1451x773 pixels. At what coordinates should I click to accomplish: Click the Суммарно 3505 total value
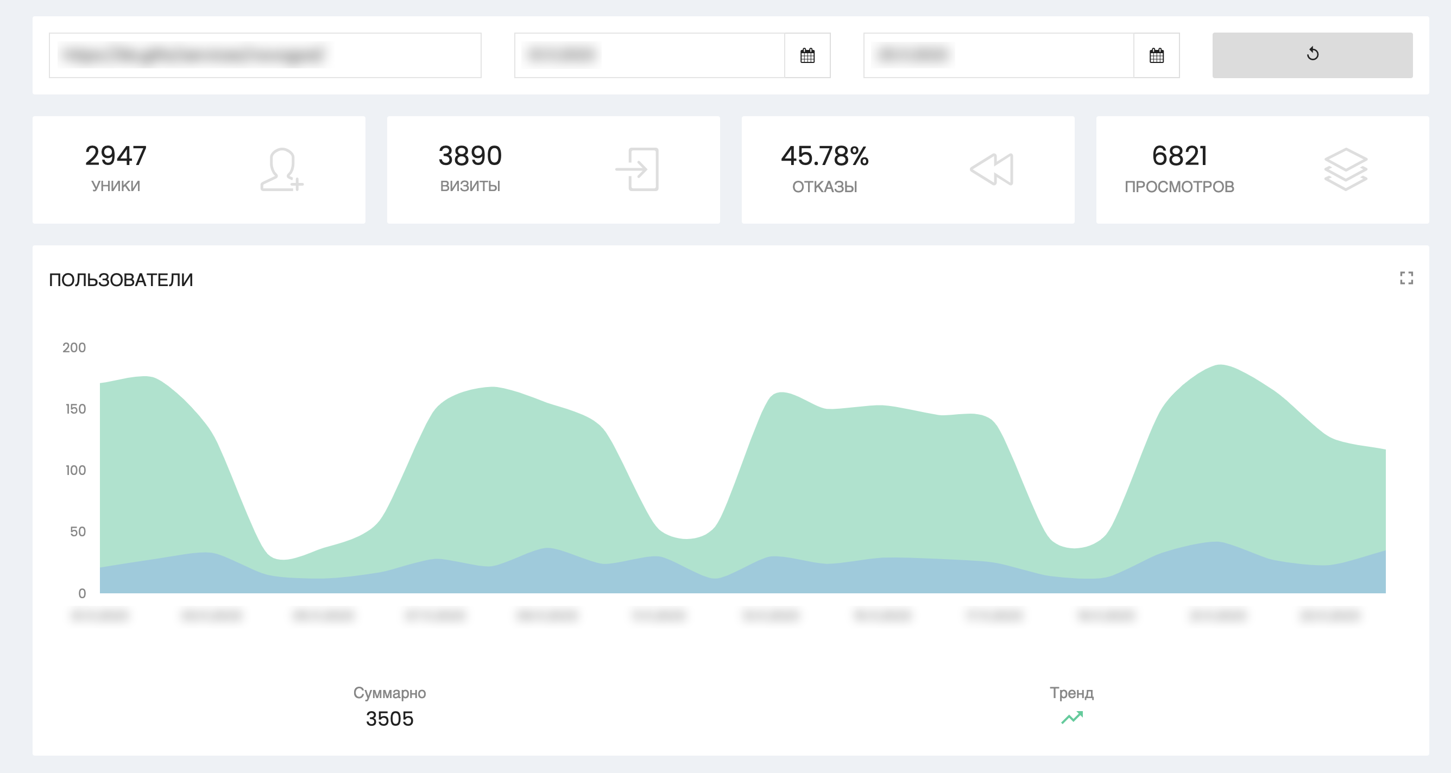[389, 718]
